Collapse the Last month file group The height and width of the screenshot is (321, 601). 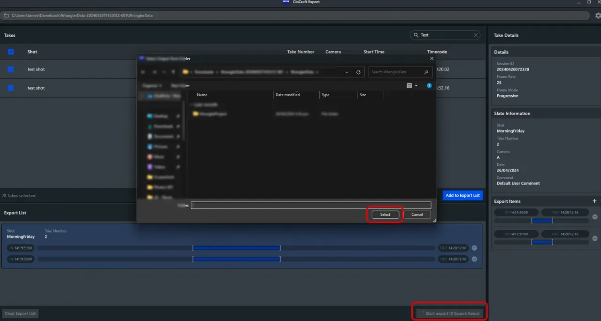coord(191,105)
